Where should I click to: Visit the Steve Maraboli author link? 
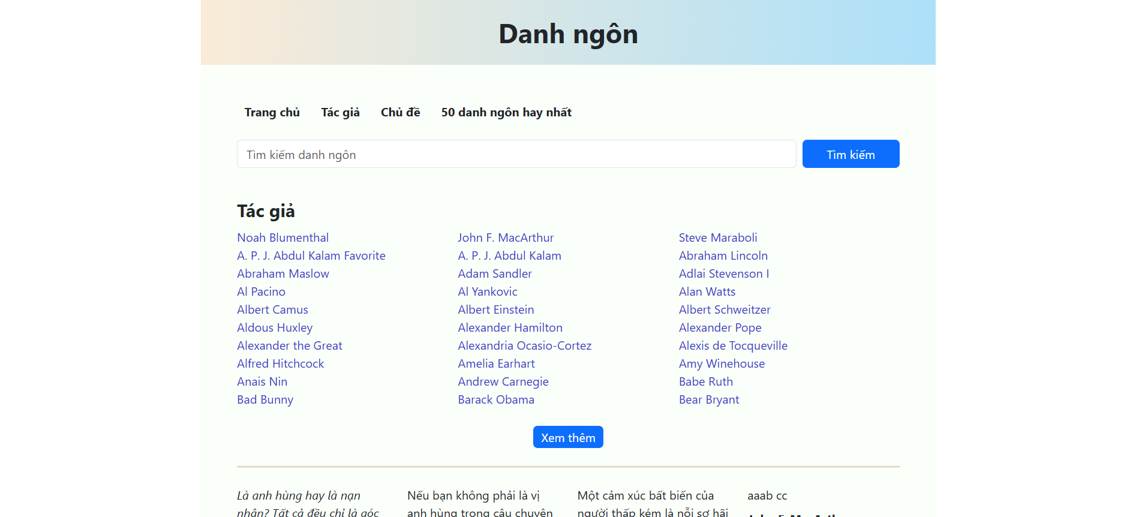[717, 238]
